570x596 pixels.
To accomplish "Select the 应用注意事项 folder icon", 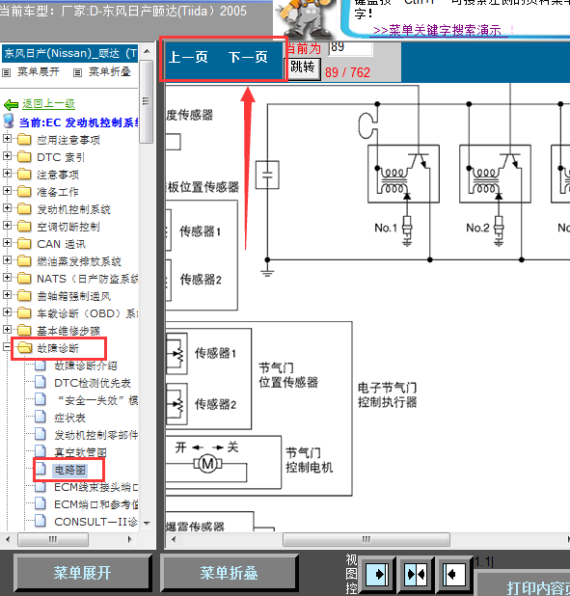I will coord(24,140).
